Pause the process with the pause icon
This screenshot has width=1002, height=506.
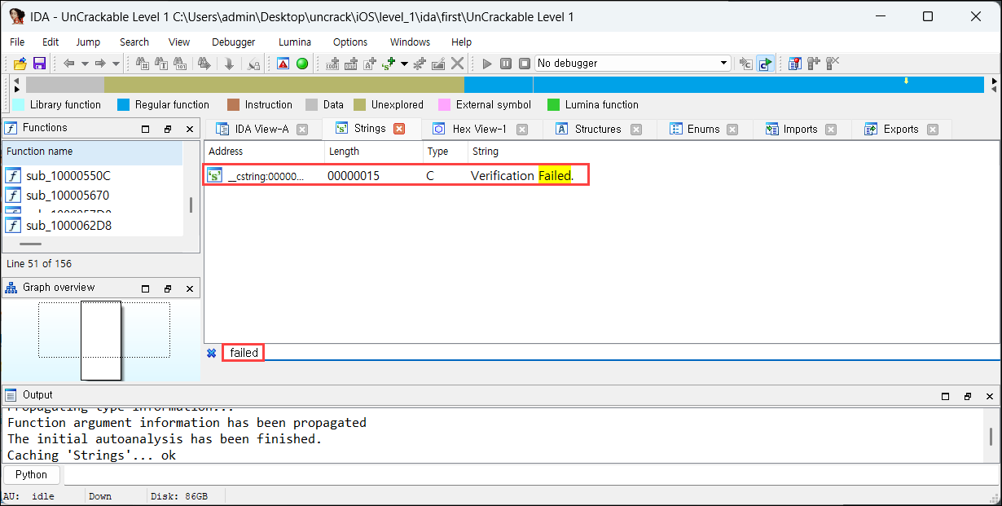point(506,64)
